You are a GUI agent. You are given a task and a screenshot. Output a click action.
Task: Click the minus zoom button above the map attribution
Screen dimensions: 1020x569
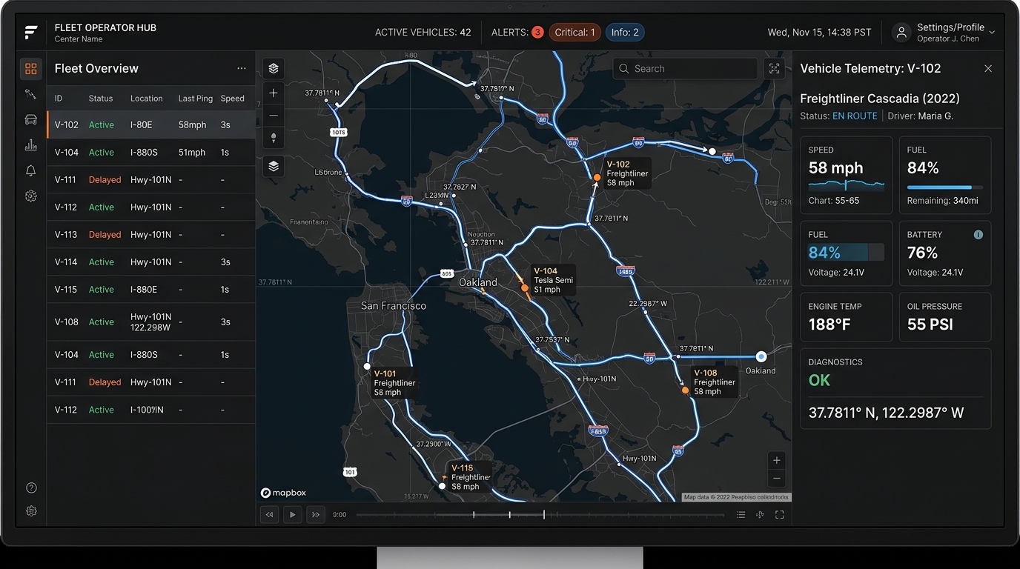[776, 479]
